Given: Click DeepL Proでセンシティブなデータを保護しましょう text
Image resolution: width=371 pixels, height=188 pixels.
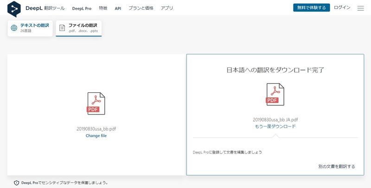Looking at the screenshot, I should [x=65, y=183].
